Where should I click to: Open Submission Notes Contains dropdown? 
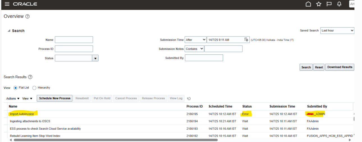194,49
